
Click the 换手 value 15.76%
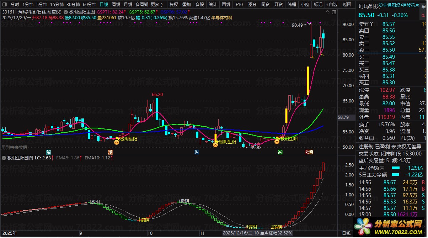coord(386,125)
